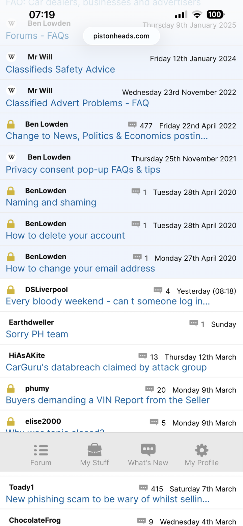This screenshot has height=526, width=243.
Task: Tap padlock icon beside DSLiverpool topic
Action: coord(11,290)
